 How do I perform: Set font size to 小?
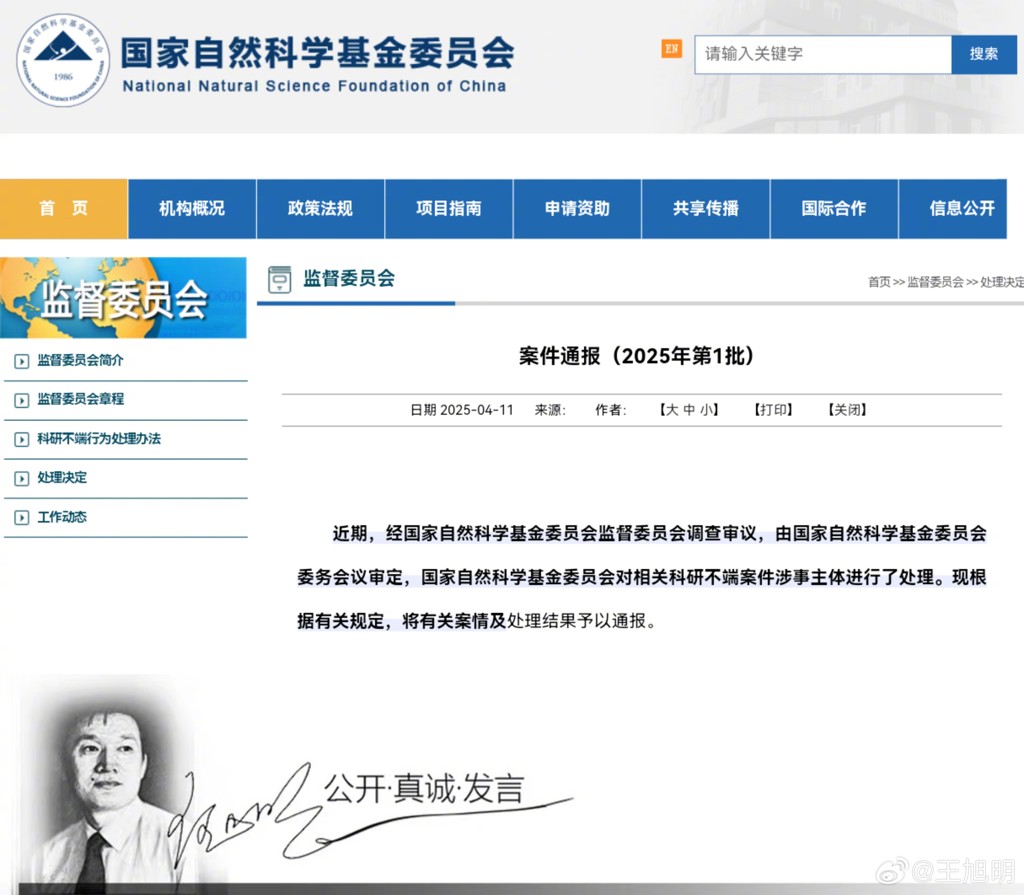click(x=706, y=410)
